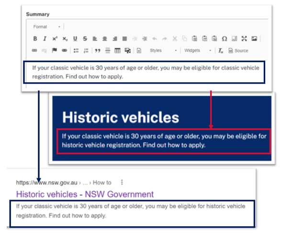This screenshot has height=233, width=281.
Task: Insert an image via picture icon
Action: click(254, 38)
